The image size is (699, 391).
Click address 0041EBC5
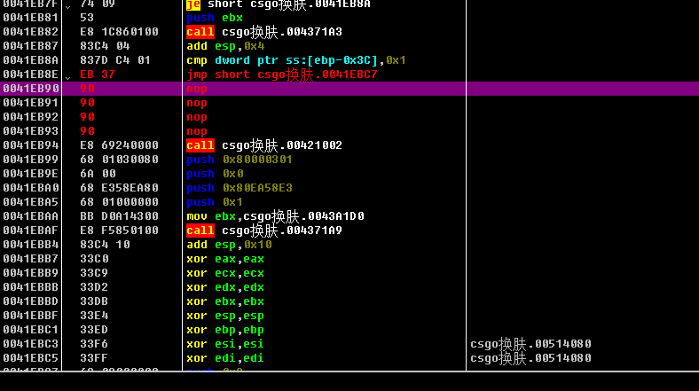click(30, 358)
